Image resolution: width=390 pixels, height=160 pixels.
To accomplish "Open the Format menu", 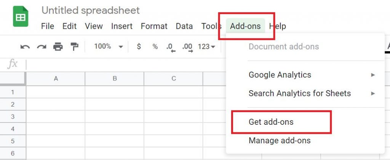I will pos(154,26).
